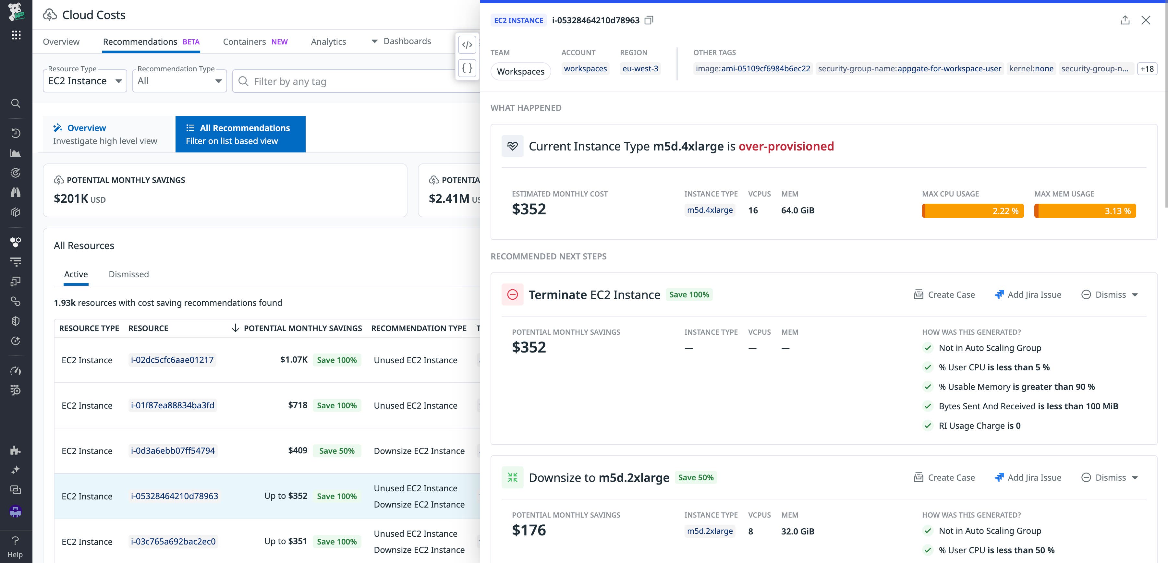Screen dimensions: 1168x563
Task: Check the '% User CPU is less than 5%' criterion
Action: [928, 368]
